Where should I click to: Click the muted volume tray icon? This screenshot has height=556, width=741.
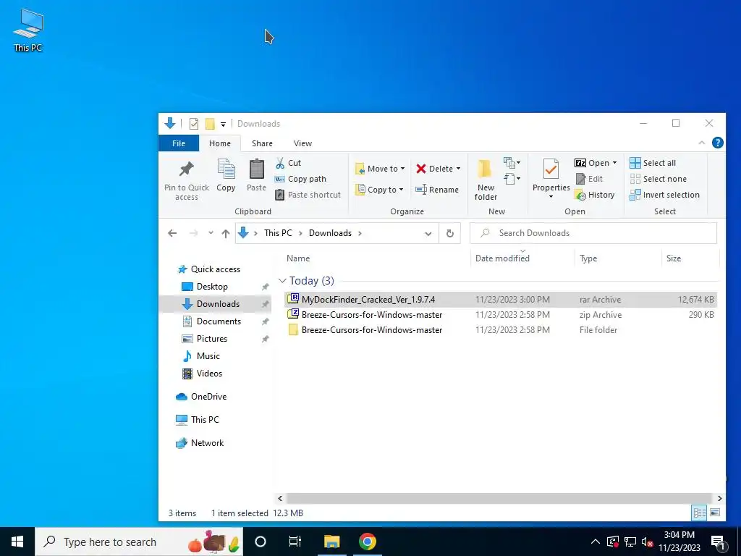pos(648,542)
